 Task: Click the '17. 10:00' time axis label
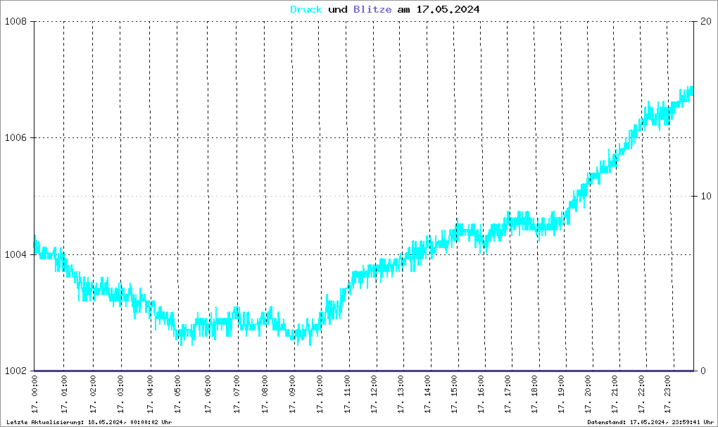(x=320, y=395)
